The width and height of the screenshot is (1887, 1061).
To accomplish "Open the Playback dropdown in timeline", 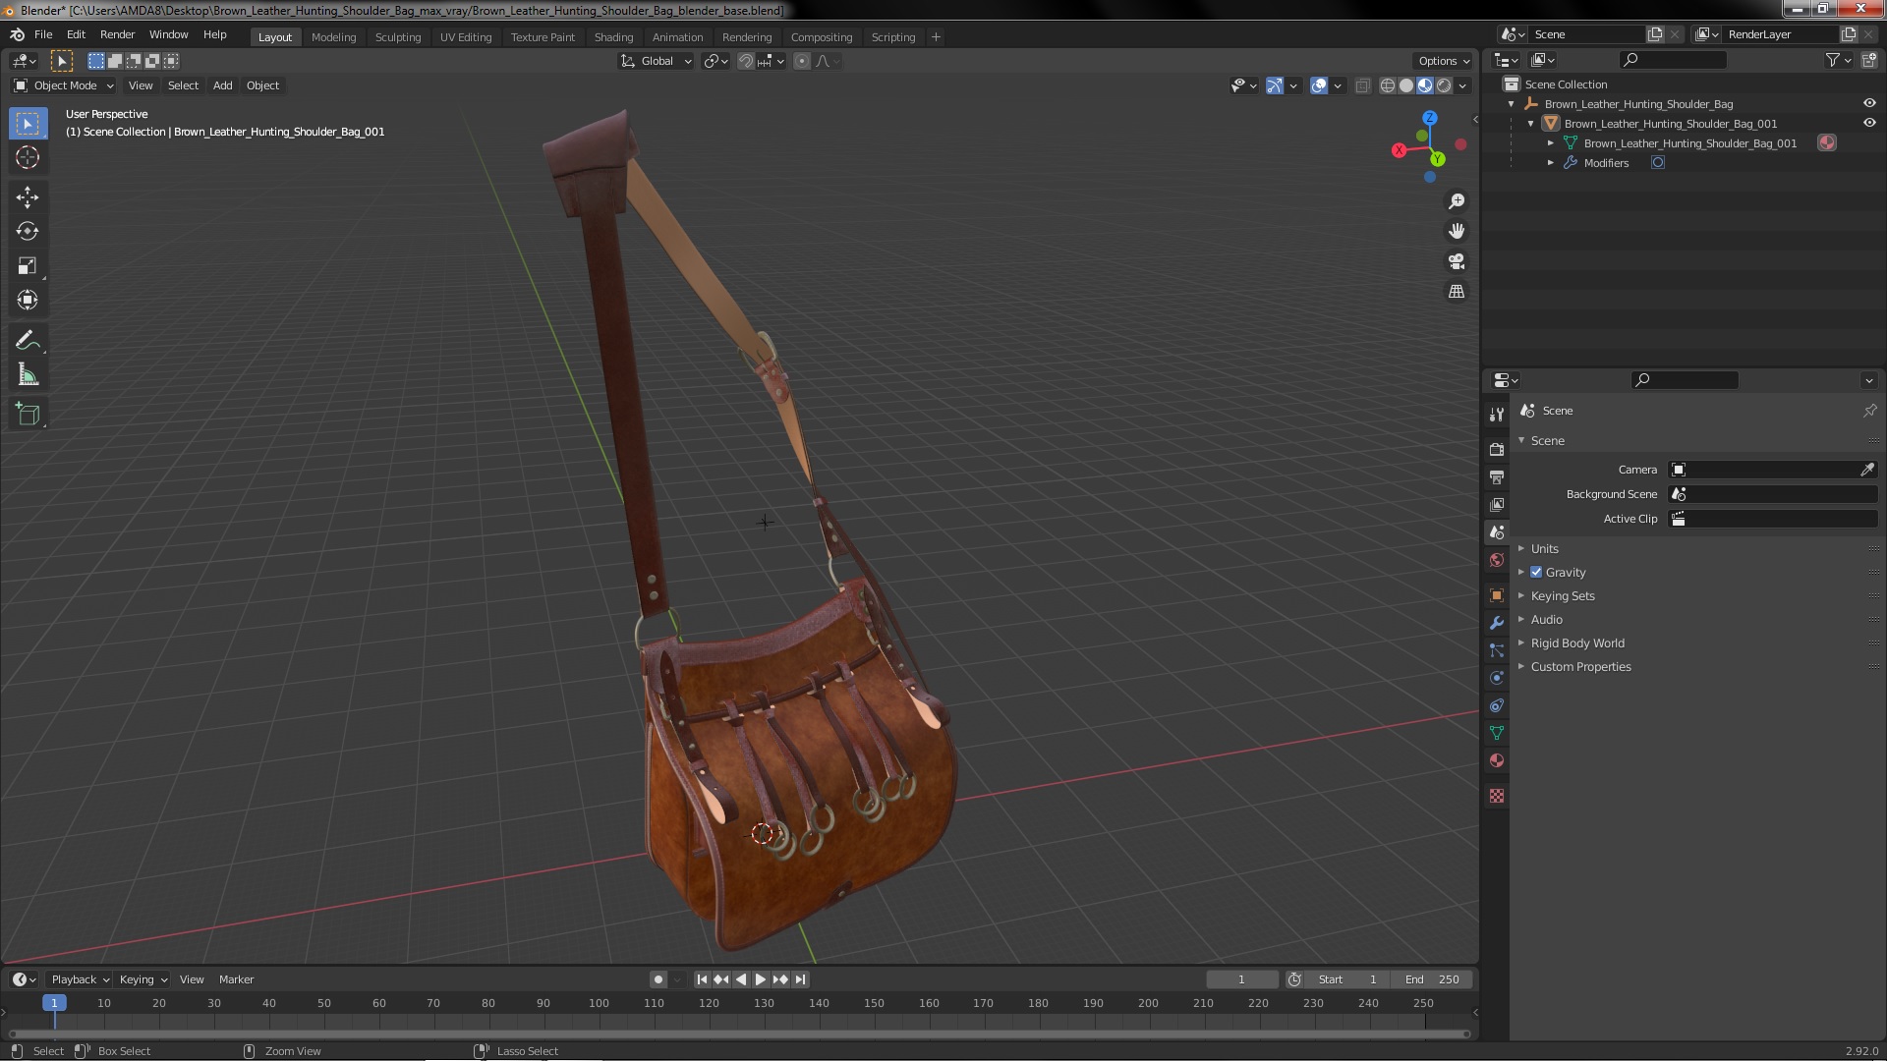I will 80,979.
